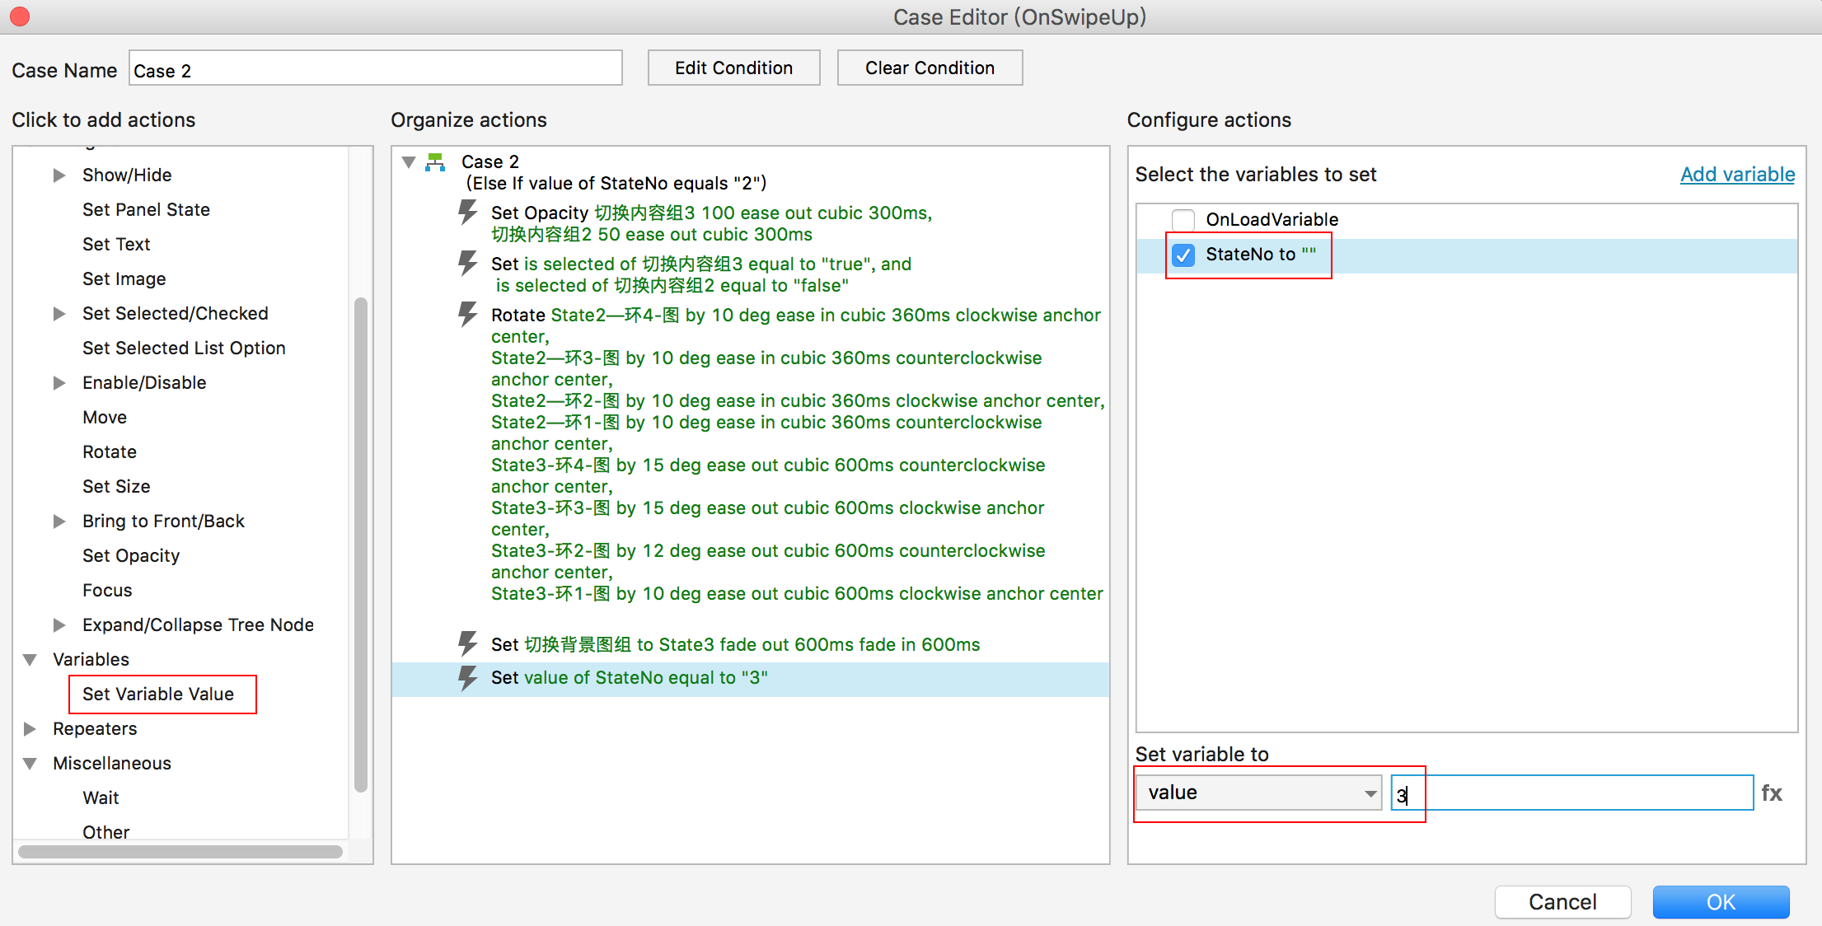Expand the Repeaters section

coord(30,729)
